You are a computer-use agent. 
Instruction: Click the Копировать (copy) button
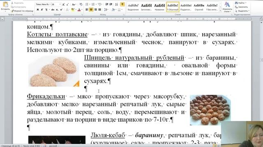[x=18, y=7]
